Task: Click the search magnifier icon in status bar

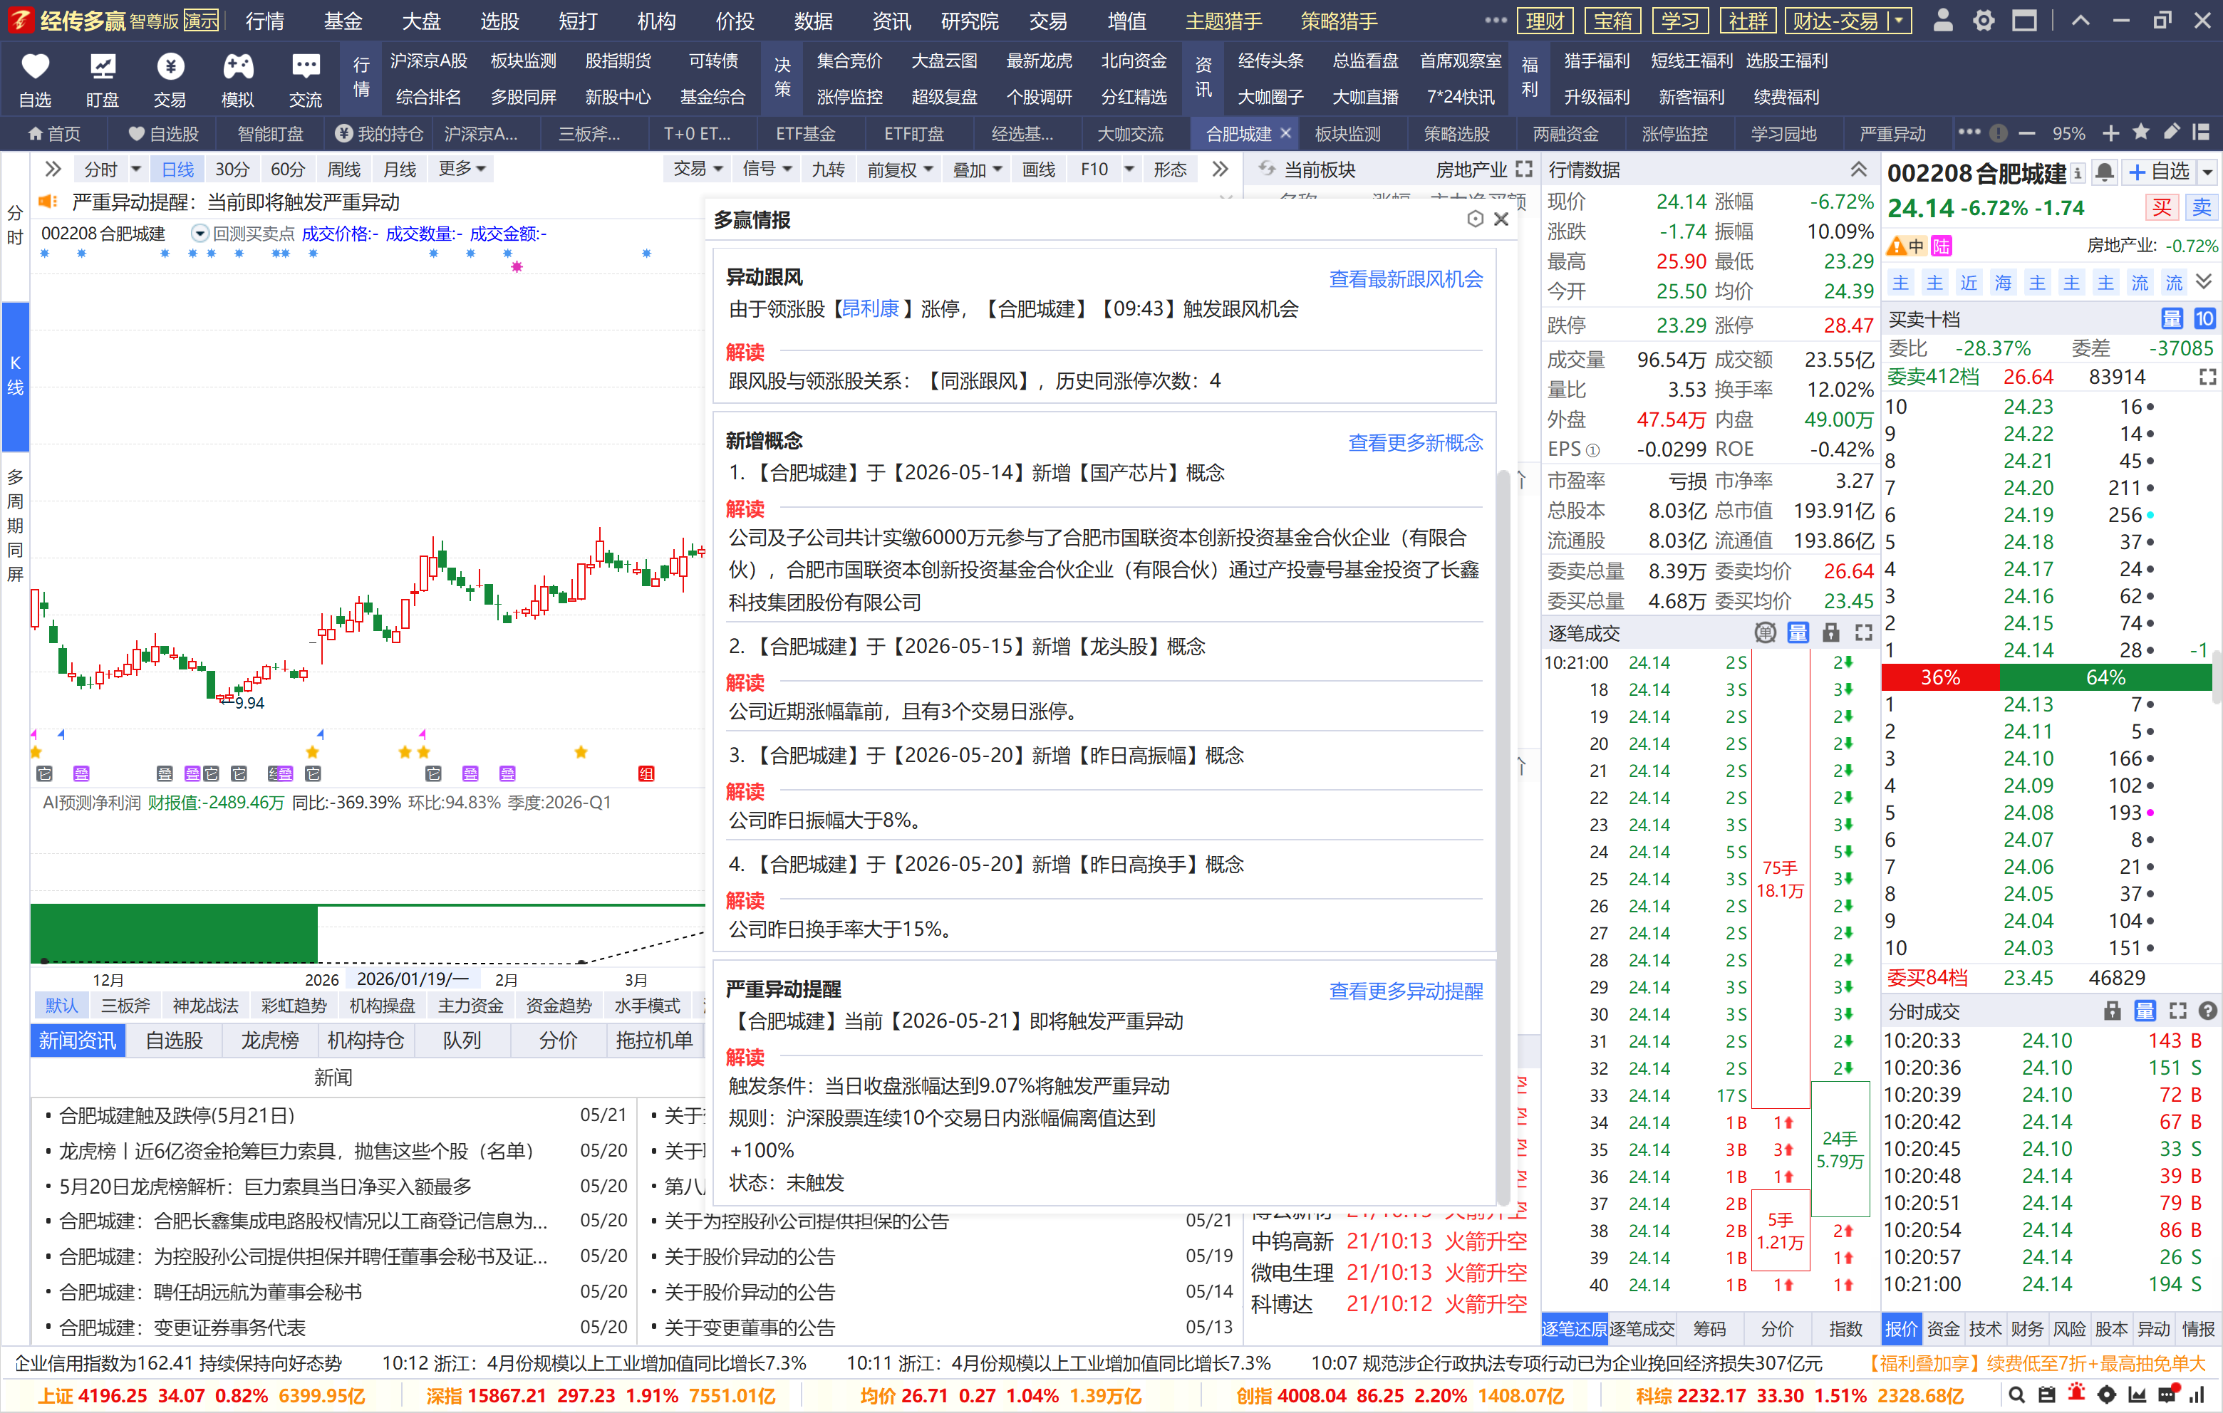Action: (x=2016, y=1394)
